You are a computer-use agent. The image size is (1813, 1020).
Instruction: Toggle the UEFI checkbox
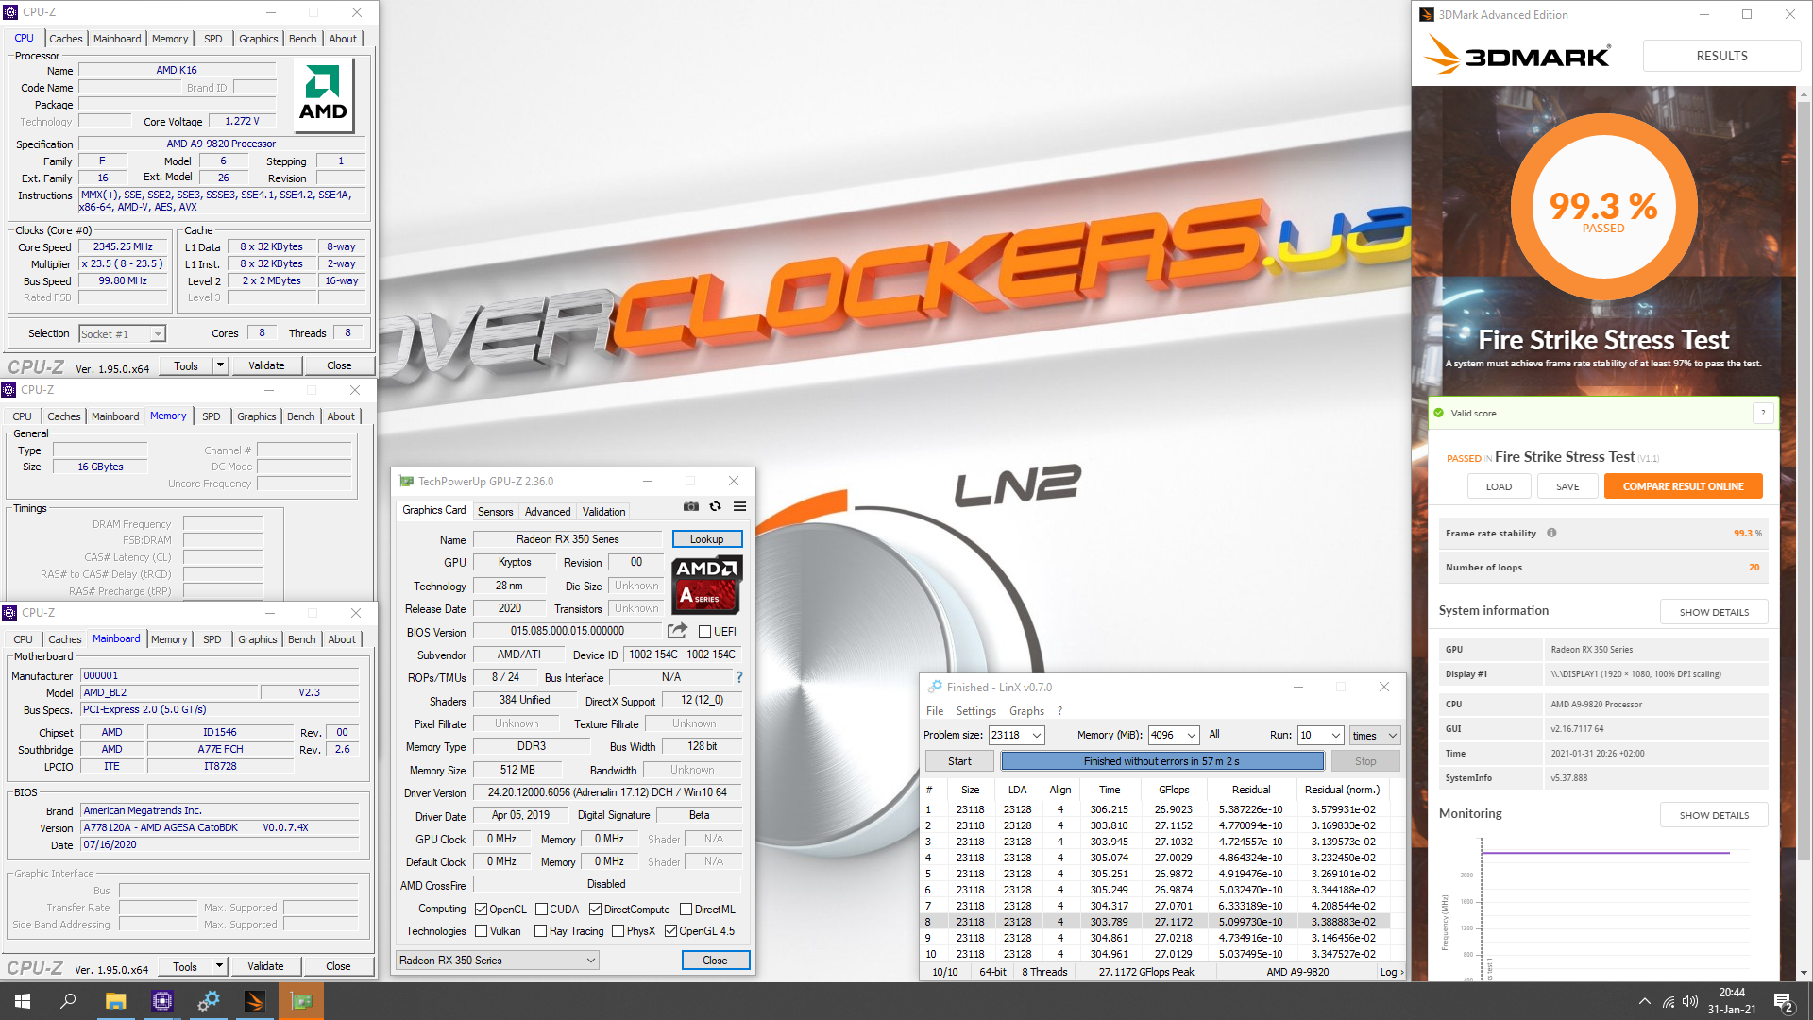pos(704,632)
